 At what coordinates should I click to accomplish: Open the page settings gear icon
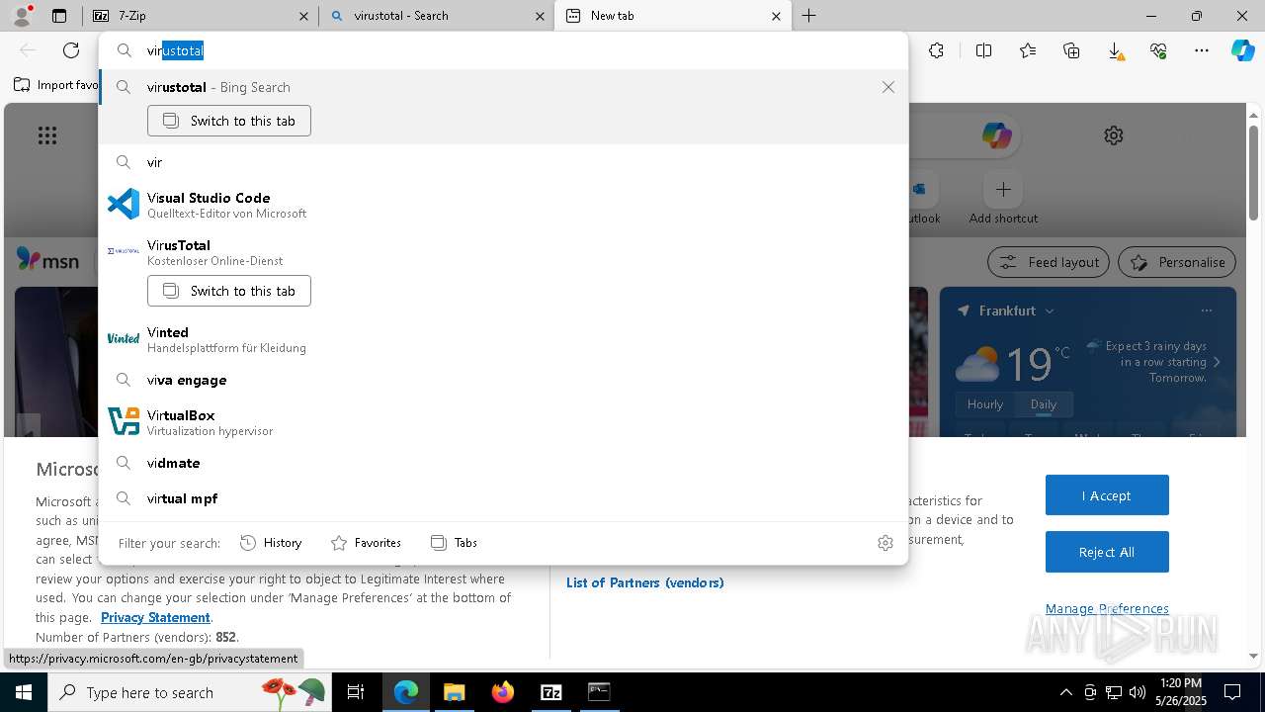tap(1114, 135)
